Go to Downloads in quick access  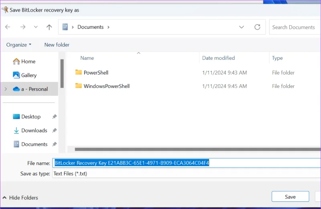[34, 130]
